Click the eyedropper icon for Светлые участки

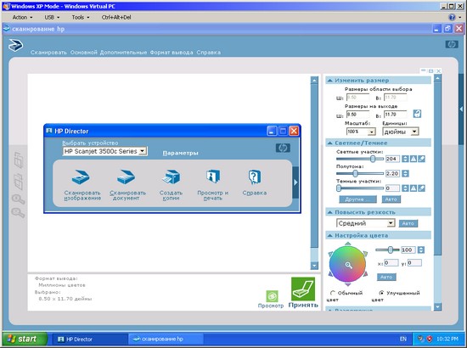(421, 159)
